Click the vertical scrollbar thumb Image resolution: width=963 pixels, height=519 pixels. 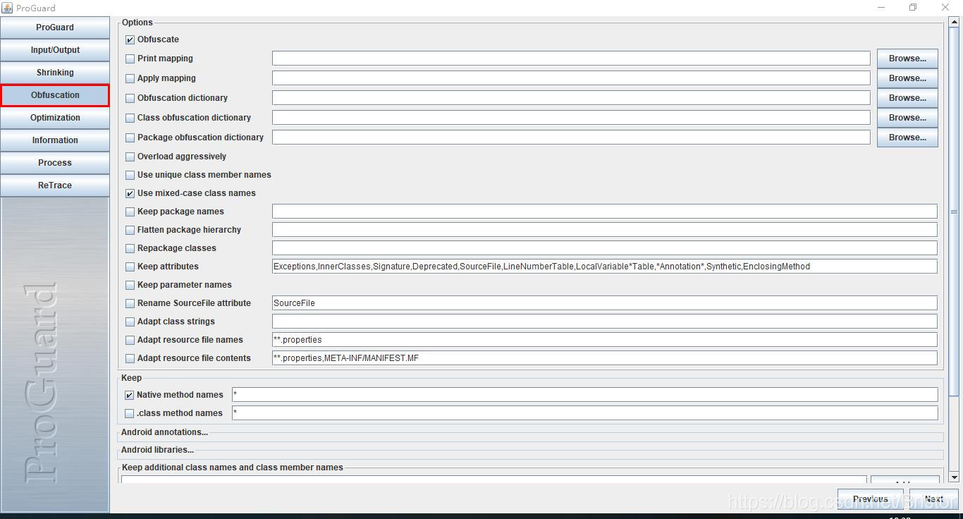955,212
